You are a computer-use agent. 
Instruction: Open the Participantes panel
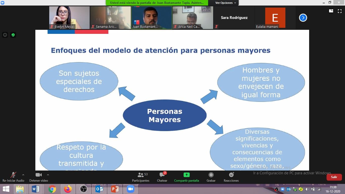coord(141,177)
